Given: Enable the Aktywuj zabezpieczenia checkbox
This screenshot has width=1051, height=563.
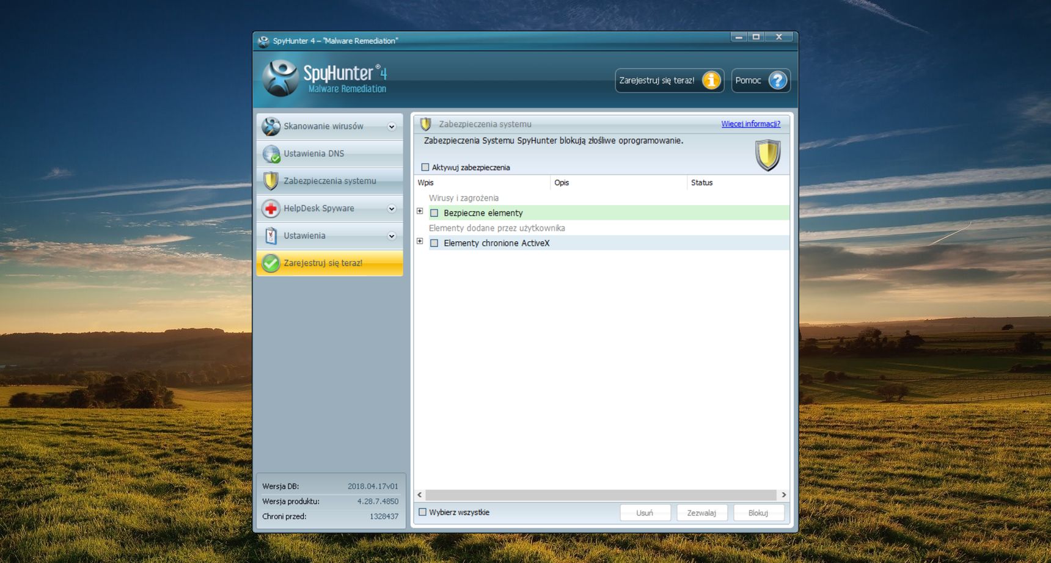Looking at the screenshot, I should click(x=425, y=167).
